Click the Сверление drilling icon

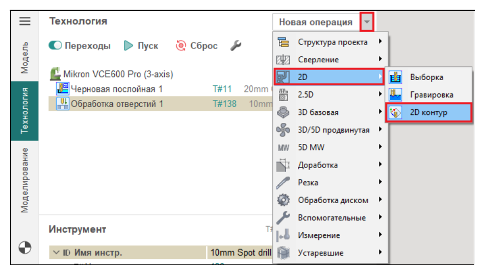pyautogui.click(x=283, y=60)
